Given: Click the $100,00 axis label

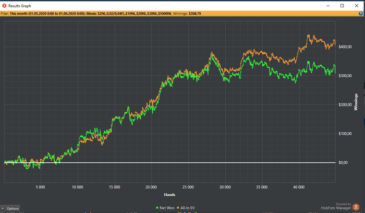Looking at the screenshot, I should pyautogui.click(x=345, y=134).
